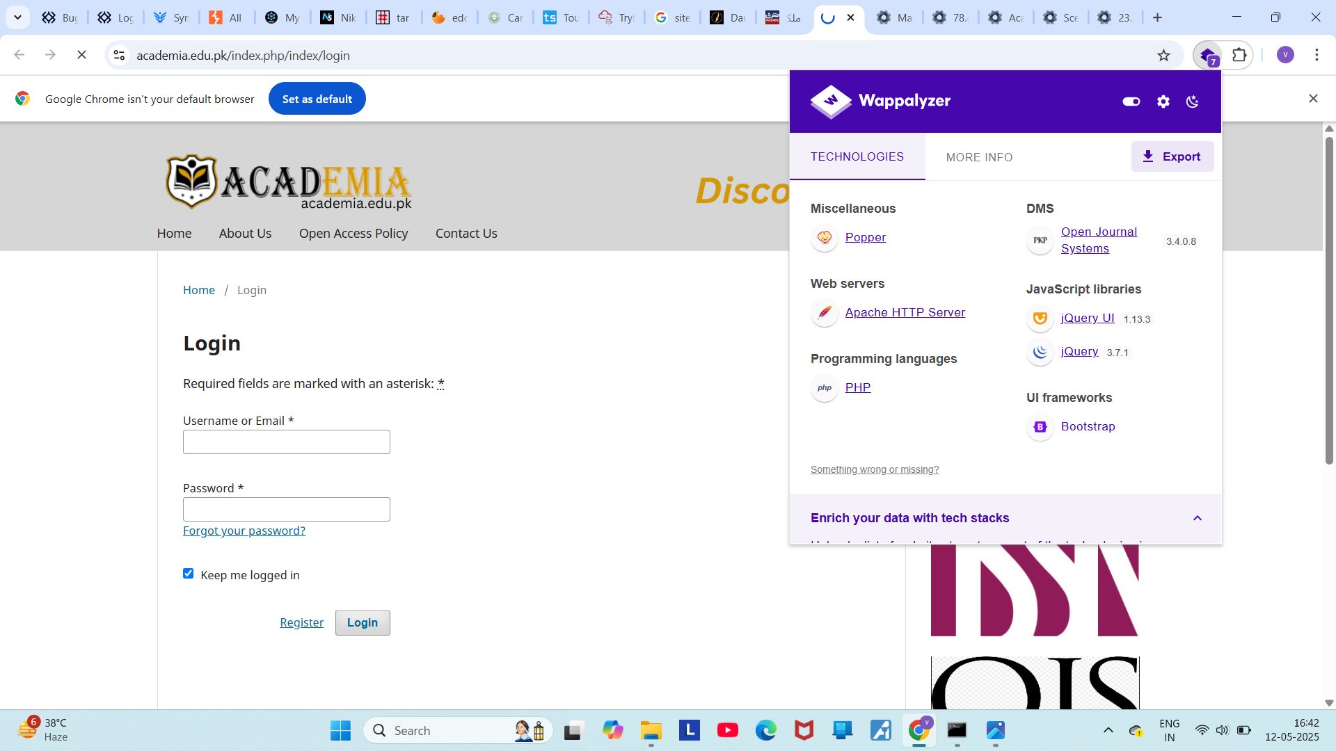This screenshot has width=1336, height=751.
Task: Open the Chrome extensions puzzle icon
Action: coord(1239,55)
